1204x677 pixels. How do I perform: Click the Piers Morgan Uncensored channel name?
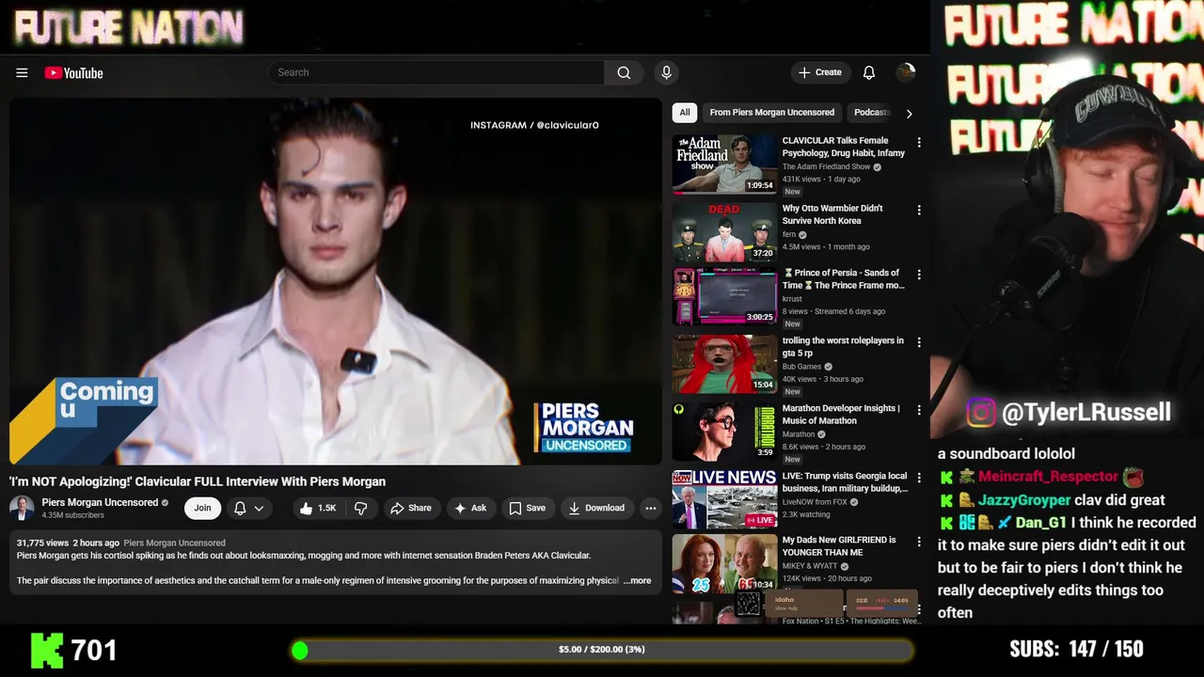[100, 502]
